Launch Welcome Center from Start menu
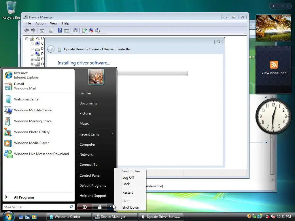 [x=39, y=99]
